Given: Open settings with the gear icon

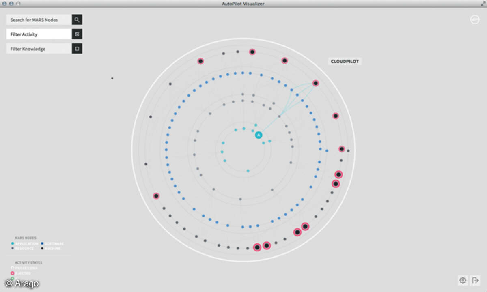Looking at the screenshot, I should click(463, 280).
